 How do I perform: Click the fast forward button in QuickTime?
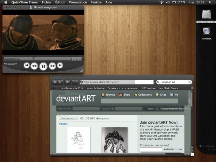[52, 66]
